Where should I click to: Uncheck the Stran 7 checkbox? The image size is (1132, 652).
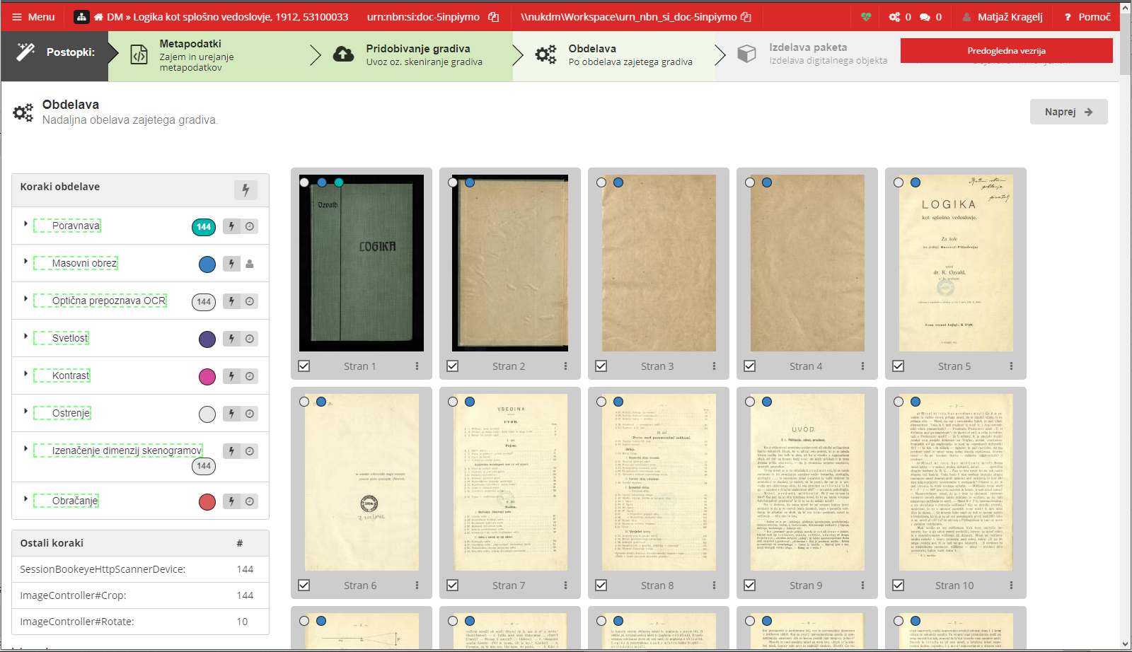[x=453, y=586]
